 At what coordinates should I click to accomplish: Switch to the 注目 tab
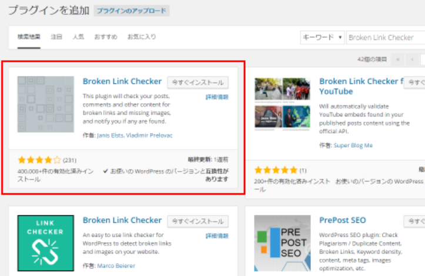(x=57, y=37)
